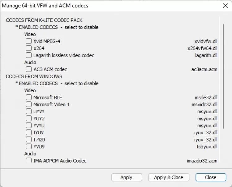Viewport: 232px width, 187px height.
Task: Check the IYUV codec box
Action: (29, 133)
